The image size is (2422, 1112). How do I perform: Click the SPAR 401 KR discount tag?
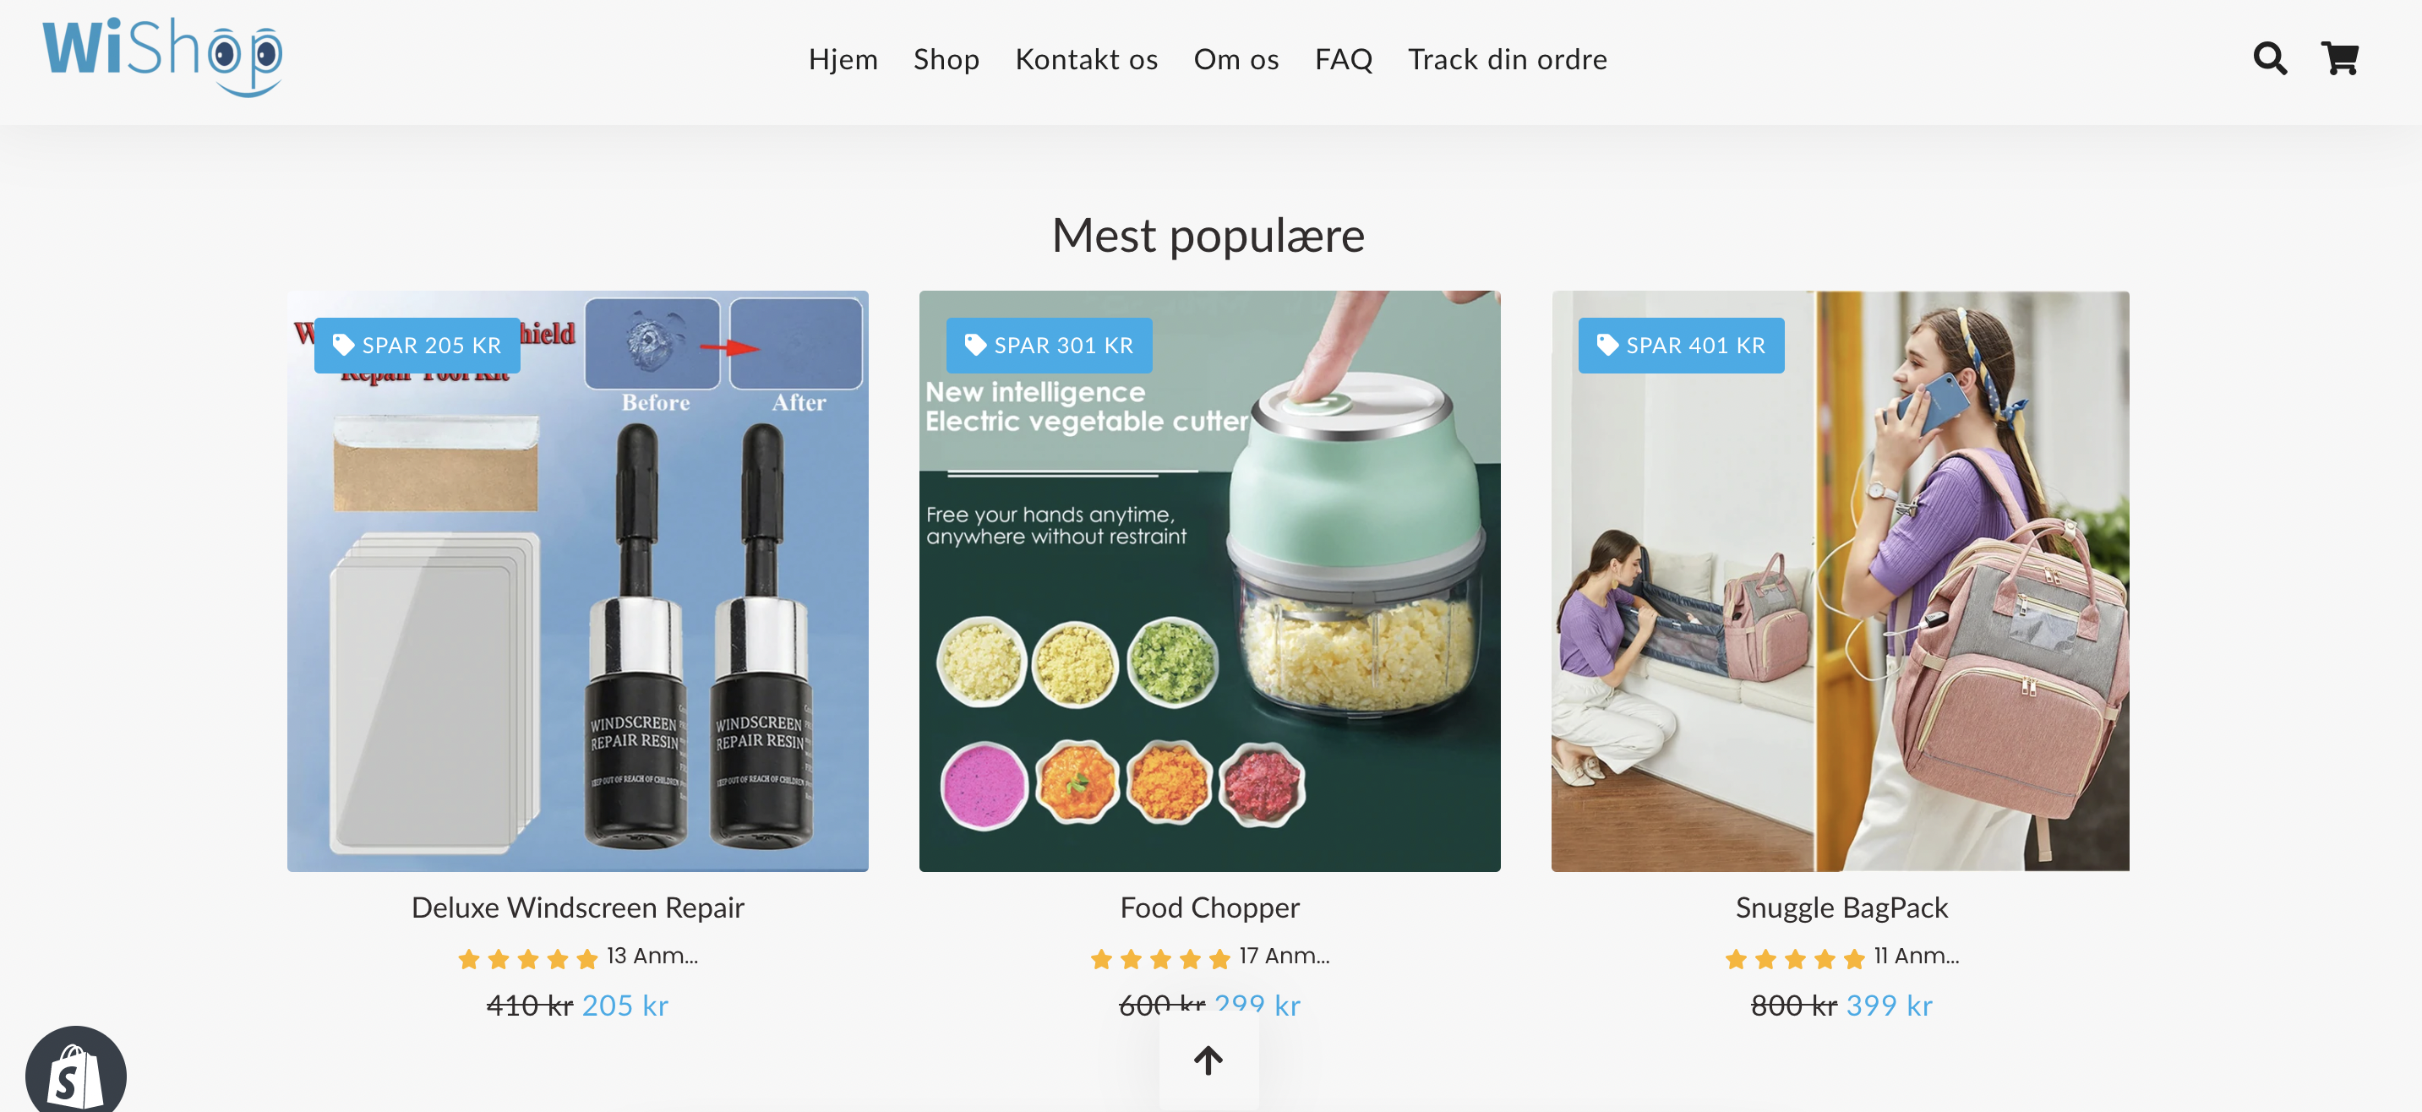(1681, 345)
